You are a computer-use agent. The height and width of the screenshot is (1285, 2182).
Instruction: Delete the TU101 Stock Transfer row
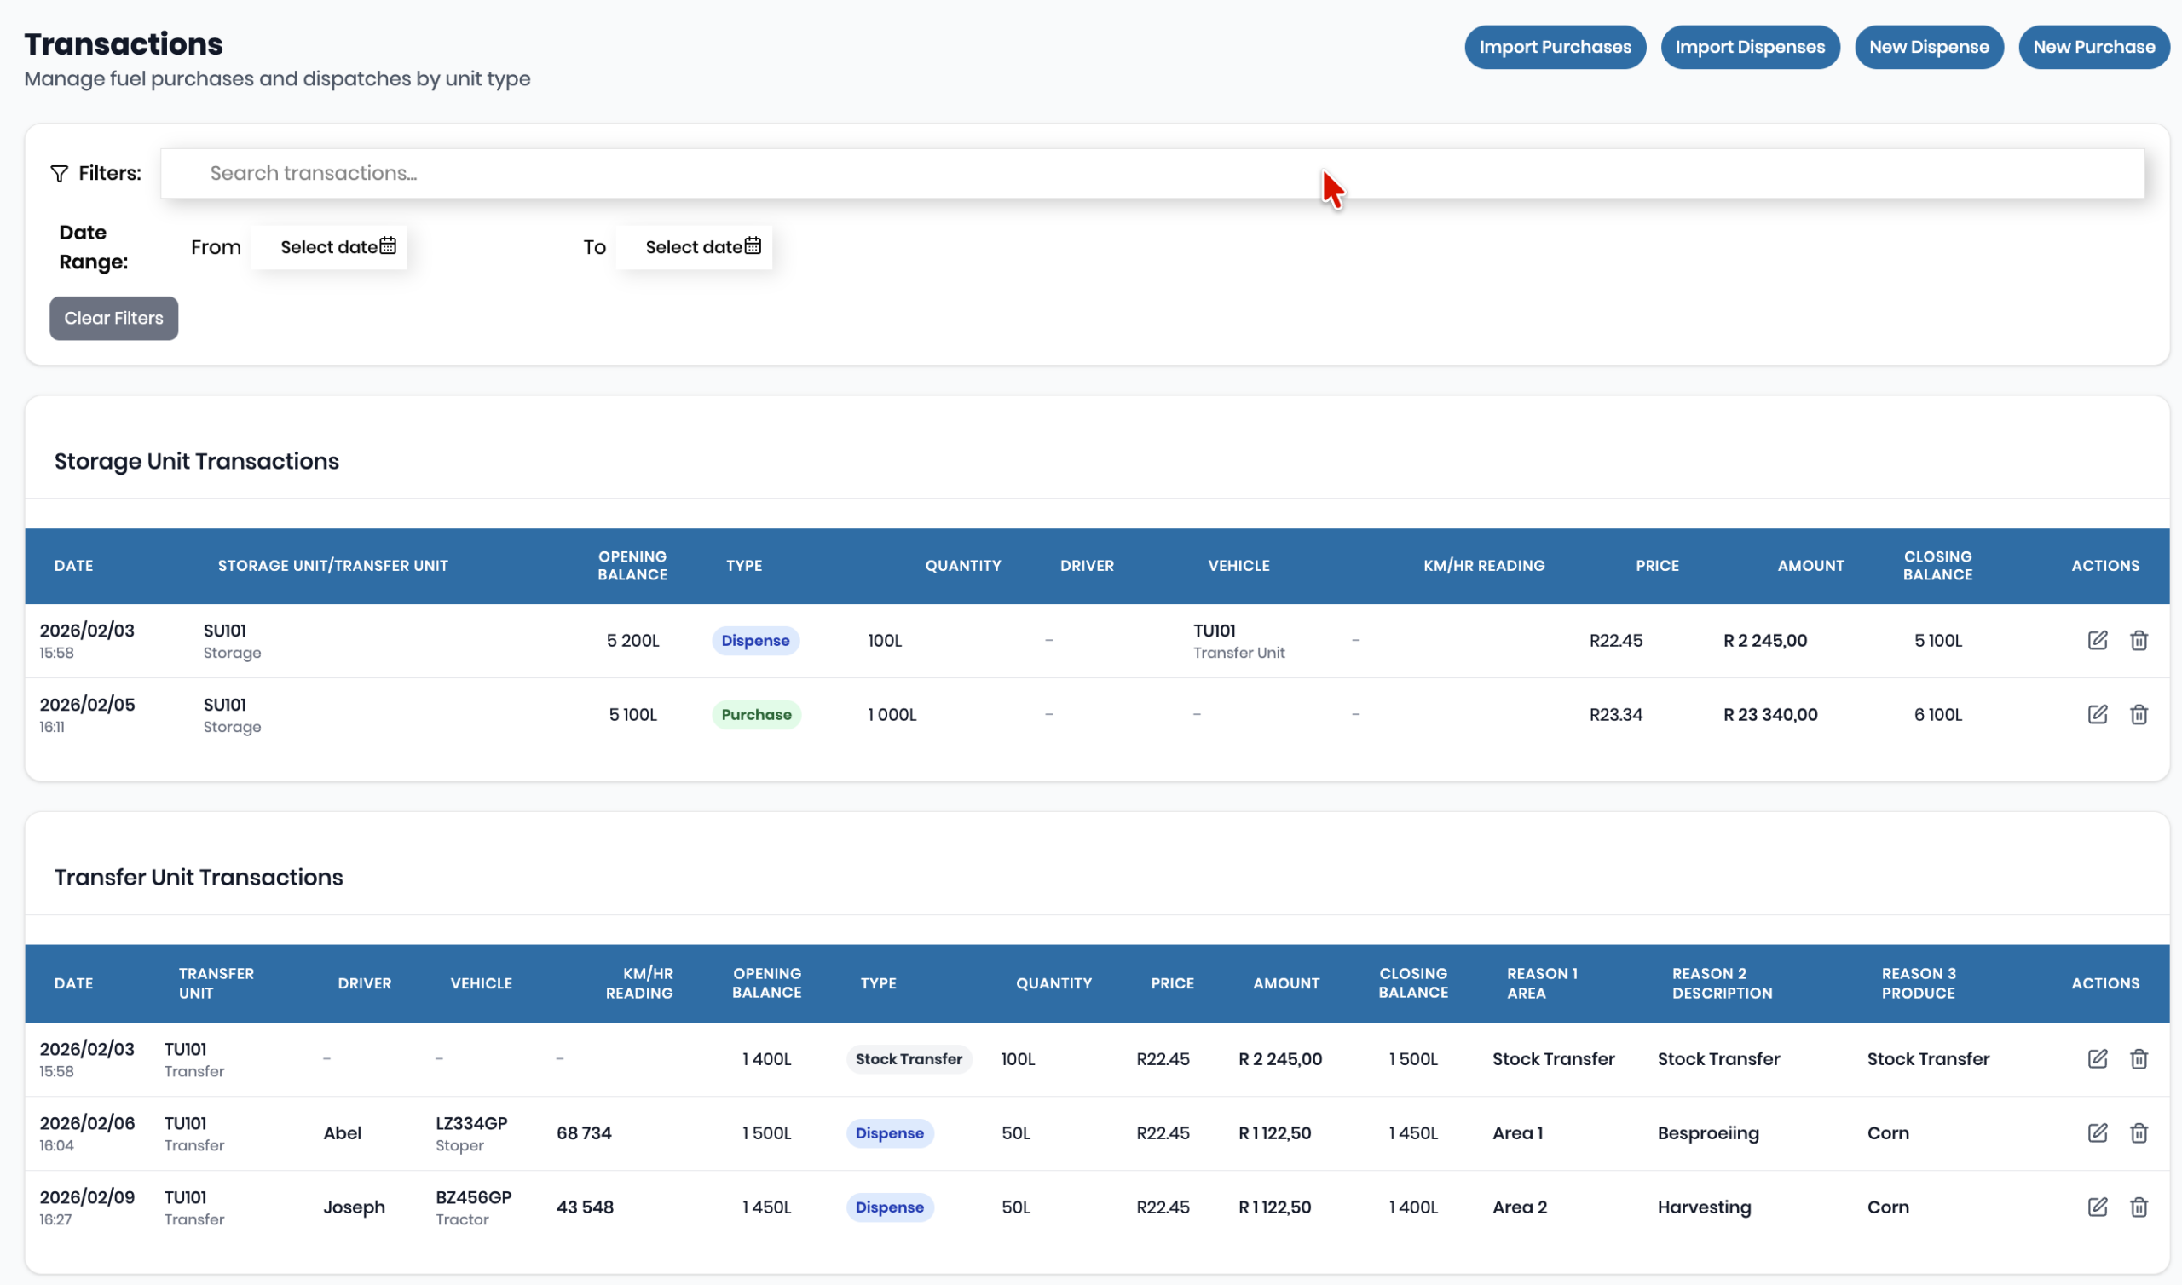(x=2139, y=1058)
